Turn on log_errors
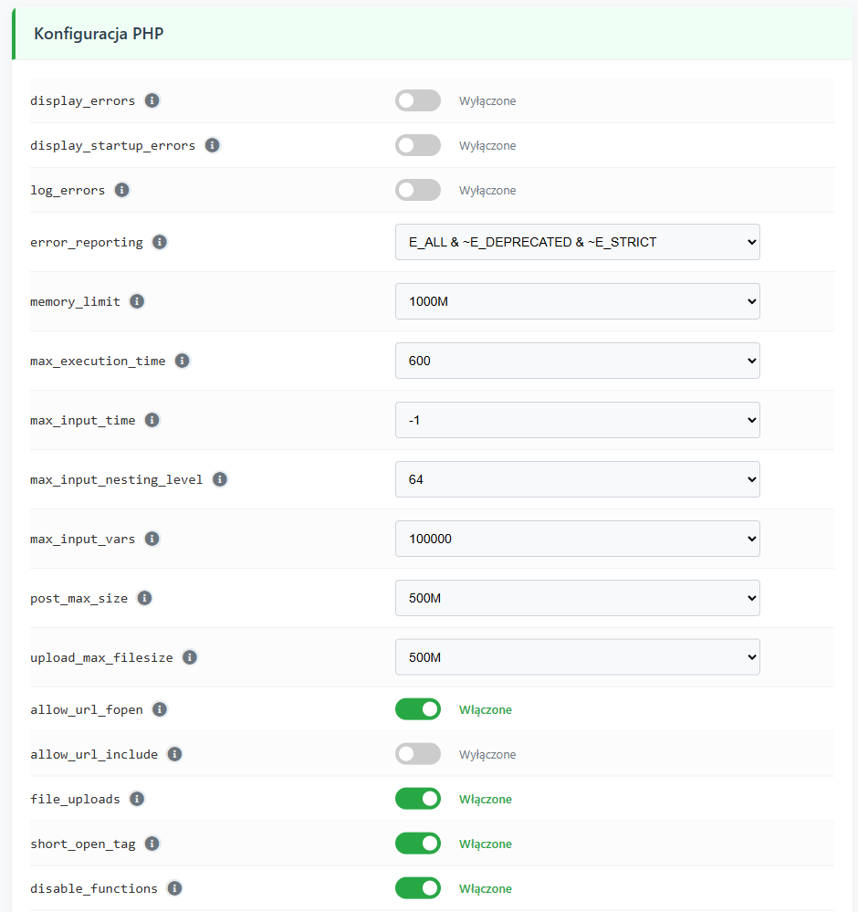Screen dimensions: 858x912 click(417, 190)
